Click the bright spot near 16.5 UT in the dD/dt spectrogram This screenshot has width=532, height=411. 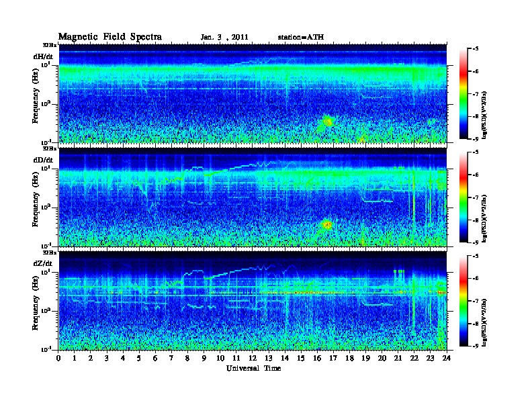327,224
